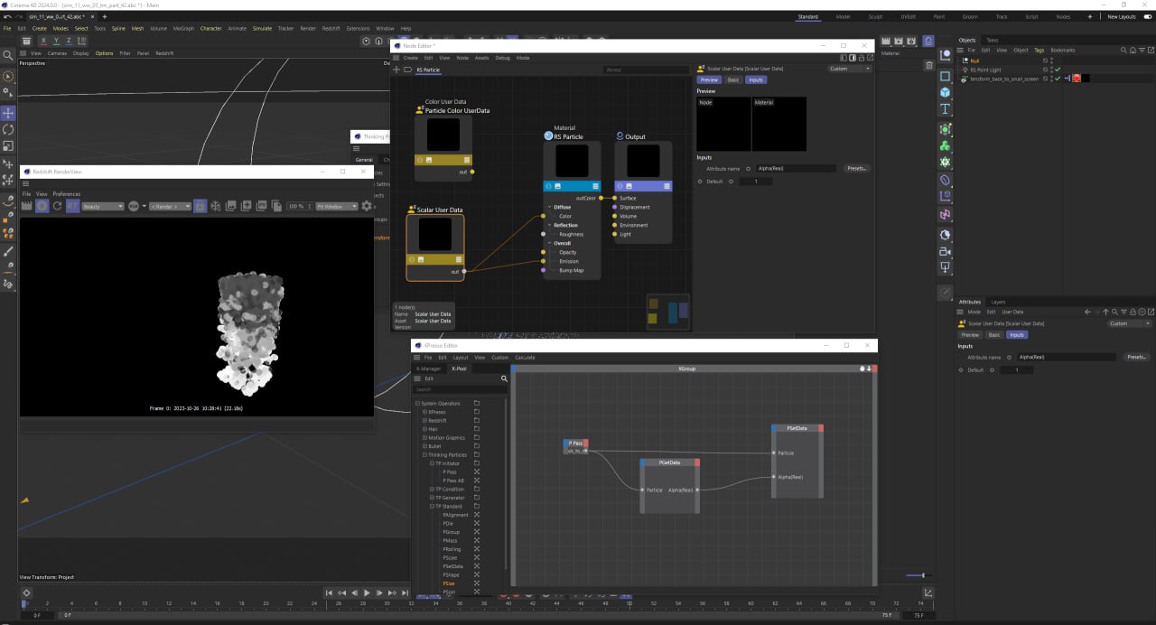Open Custom dropdown in Attributes manager
Viewport: 1156px width, 625px height.
point(1130,323)
